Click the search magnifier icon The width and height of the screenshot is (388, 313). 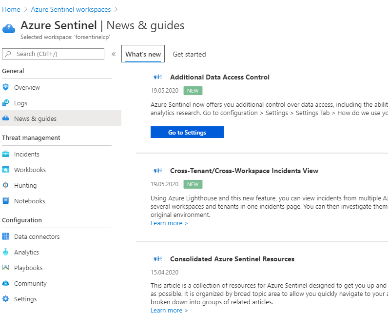click(x=8, y=54)
